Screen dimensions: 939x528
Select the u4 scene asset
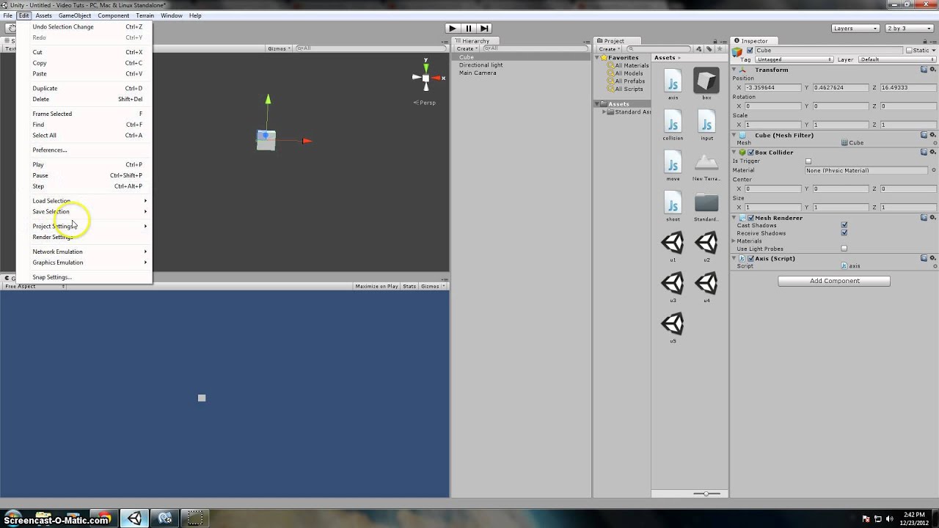tap(706, 283)
